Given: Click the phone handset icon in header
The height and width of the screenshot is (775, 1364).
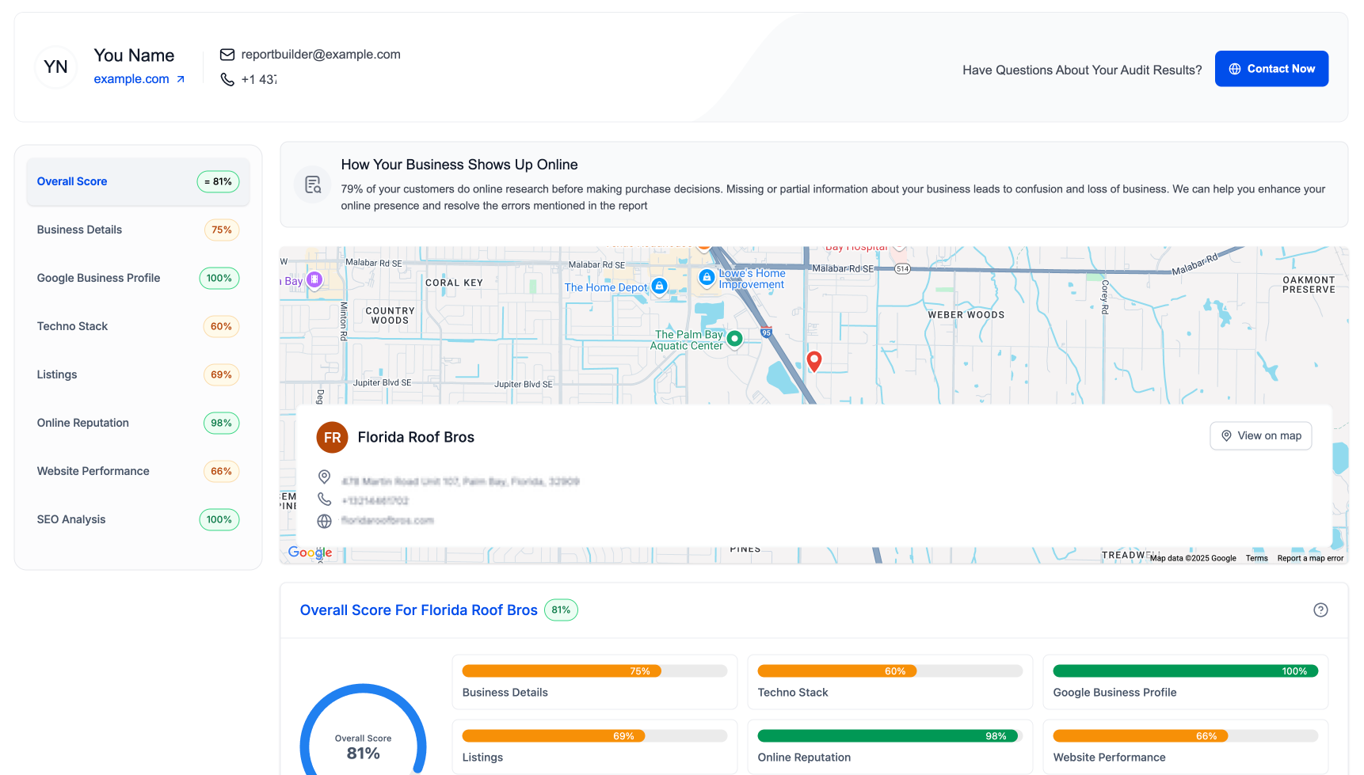Looking at the screenshot, I should pyautogui.click(x=227, y=79).
